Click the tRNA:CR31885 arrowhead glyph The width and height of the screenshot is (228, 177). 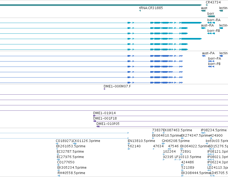coord(140,11)
